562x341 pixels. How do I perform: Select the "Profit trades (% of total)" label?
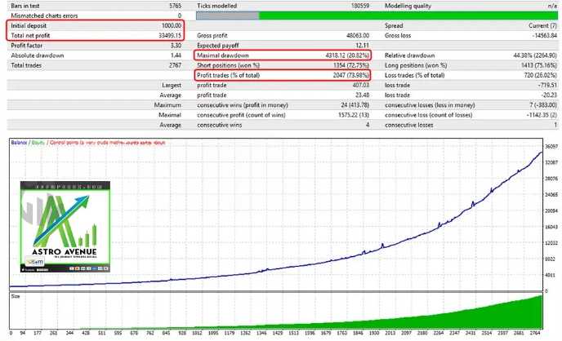point(228,75)
